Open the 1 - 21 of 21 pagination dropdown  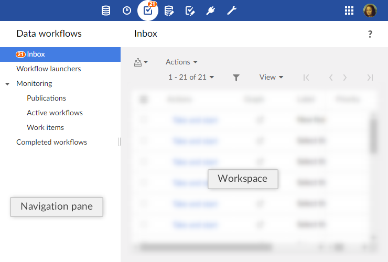(191, 77)
